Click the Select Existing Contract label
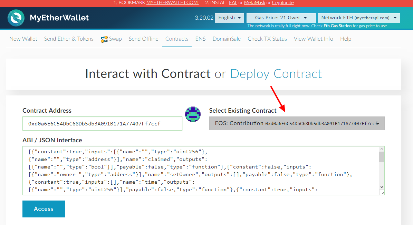This screenshot has height=225, width=413. pos(243,111)
